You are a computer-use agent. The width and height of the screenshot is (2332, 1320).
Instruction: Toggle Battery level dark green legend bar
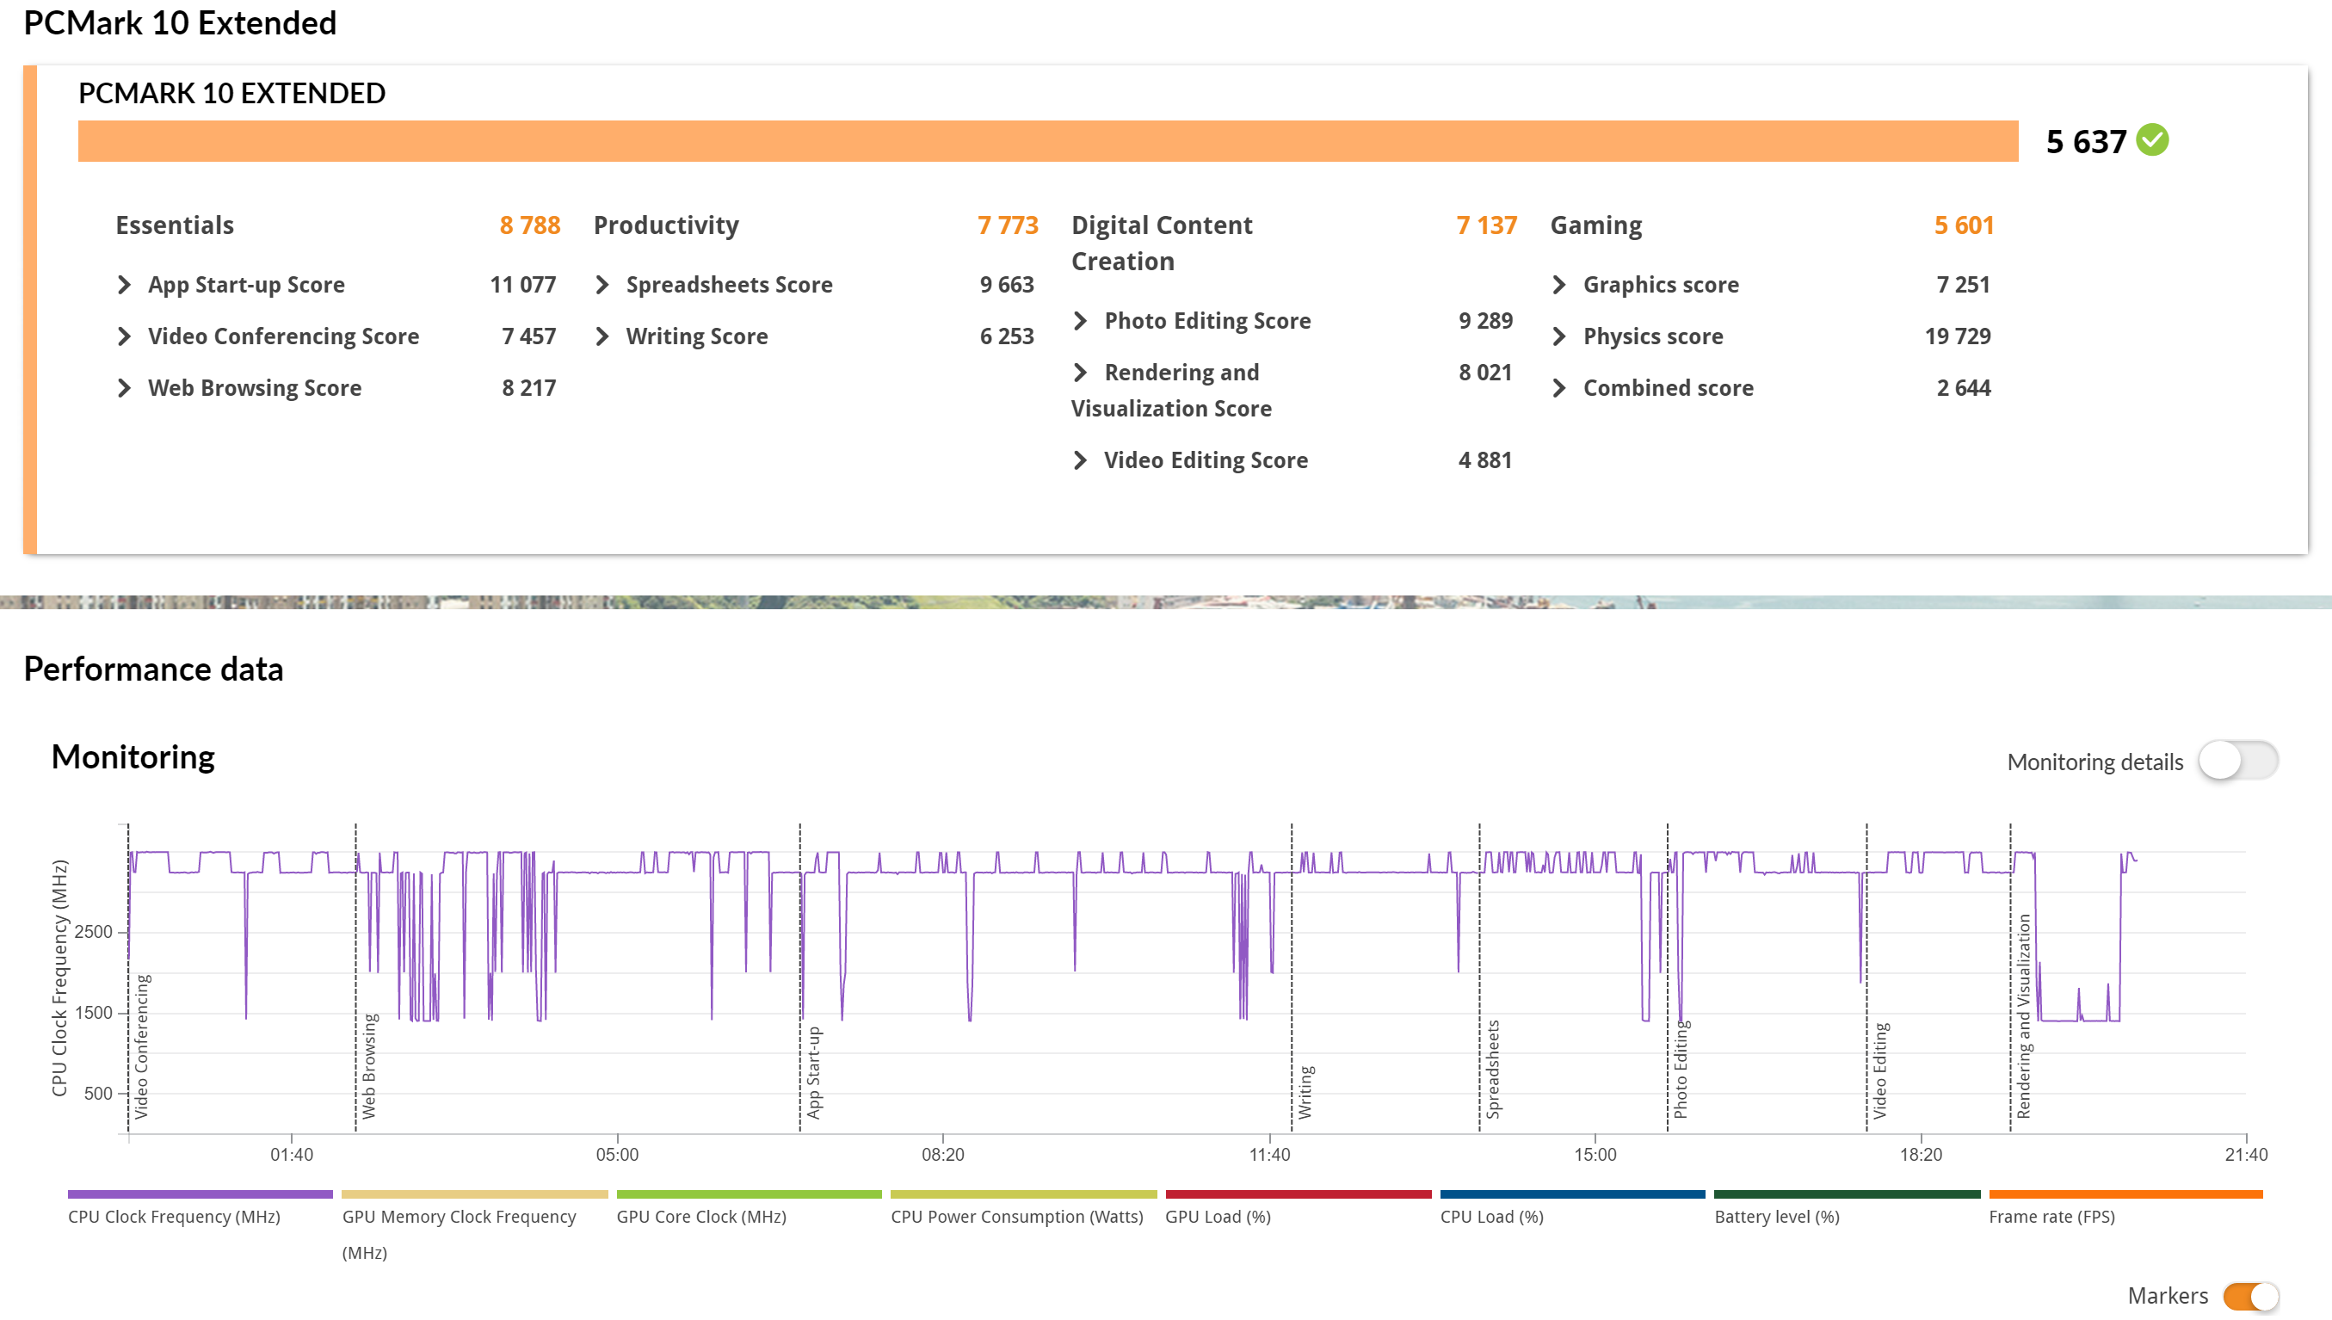(x=1848, y=1195)
